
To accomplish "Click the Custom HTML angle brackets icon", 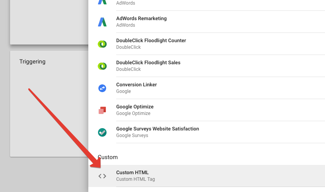I will 102,176.
